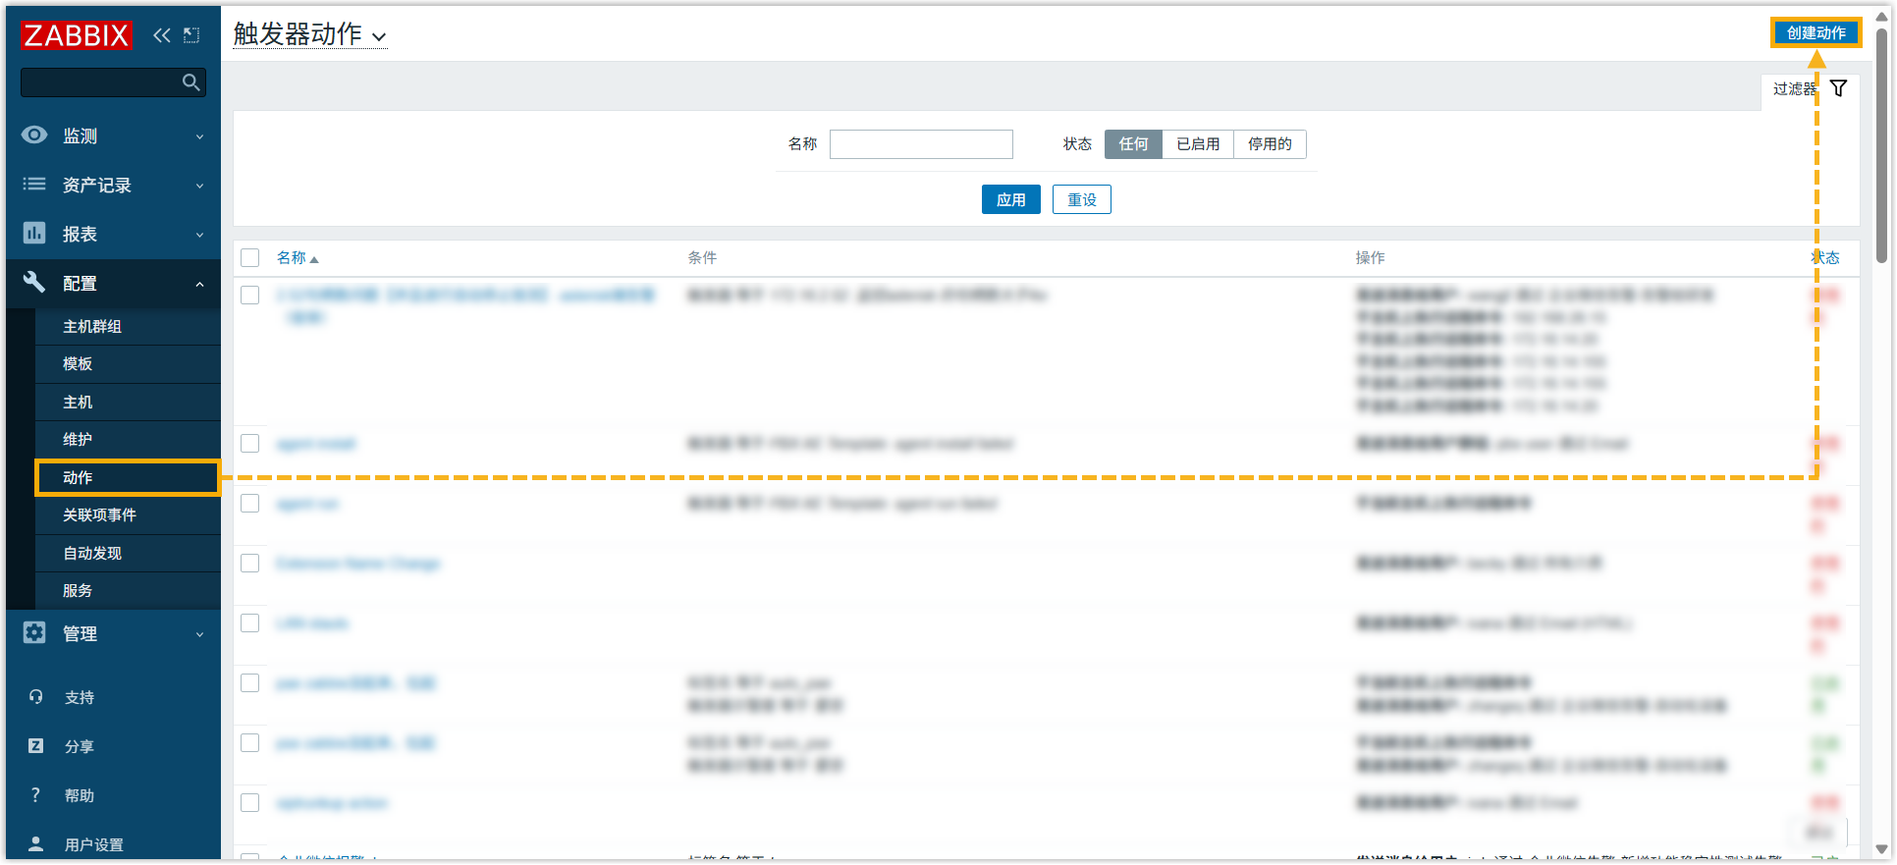1897x865 pixels.
Task: Click the sidebar kiosk/hide icon
Action: click(x=191, y=35)
